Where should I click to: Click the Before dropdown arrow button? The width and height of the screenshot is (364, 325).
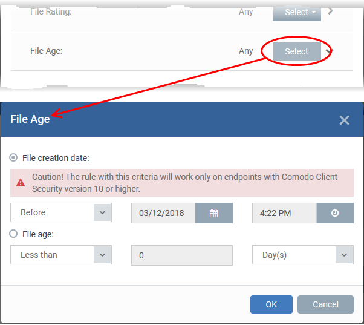point(102,212)
